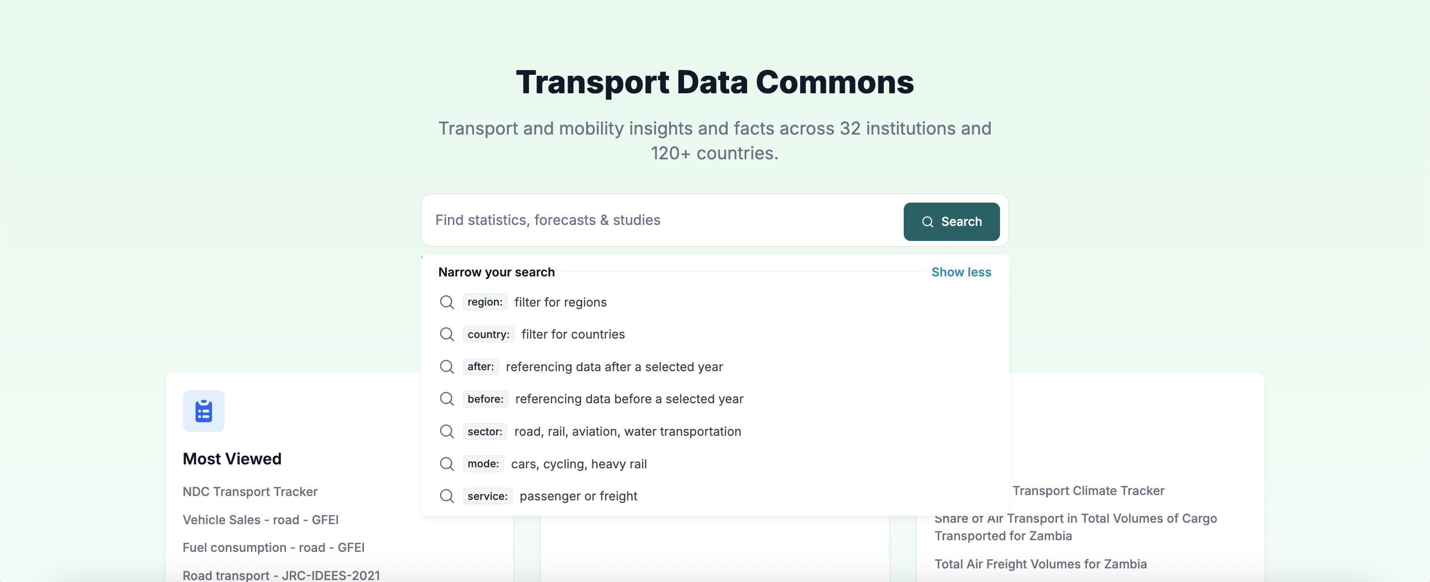Screen dimensions: 1430x582
Task: Click the search icon next to before filter
Action: (447, 398)
